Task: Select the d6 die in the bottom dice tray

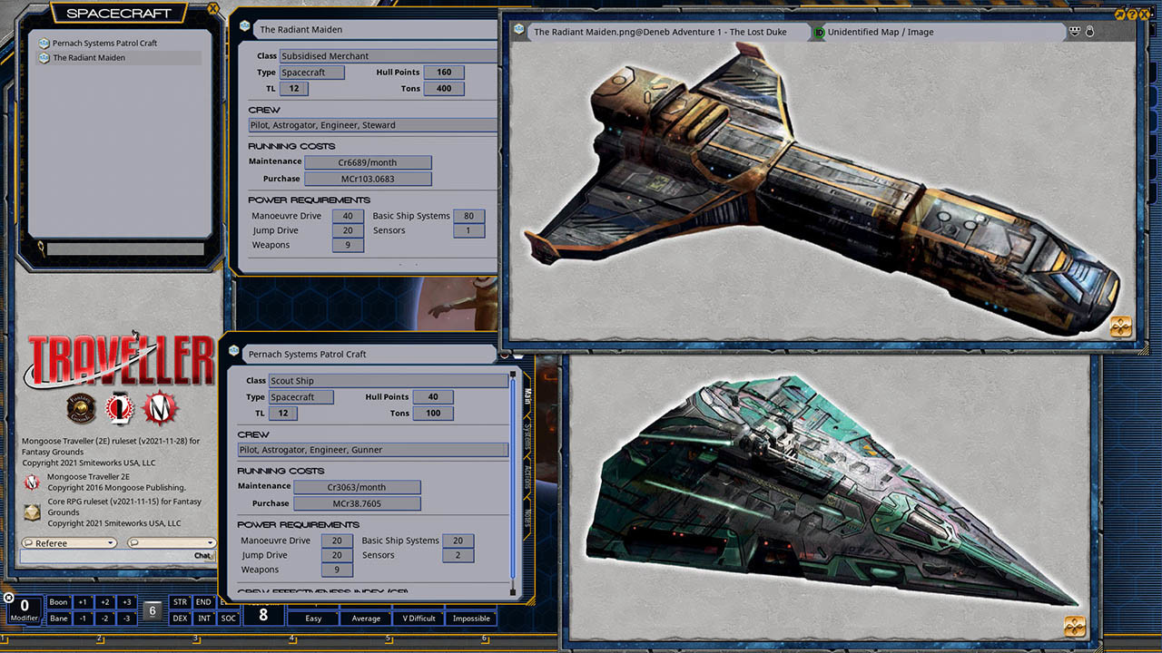Action: pos(152,610)
